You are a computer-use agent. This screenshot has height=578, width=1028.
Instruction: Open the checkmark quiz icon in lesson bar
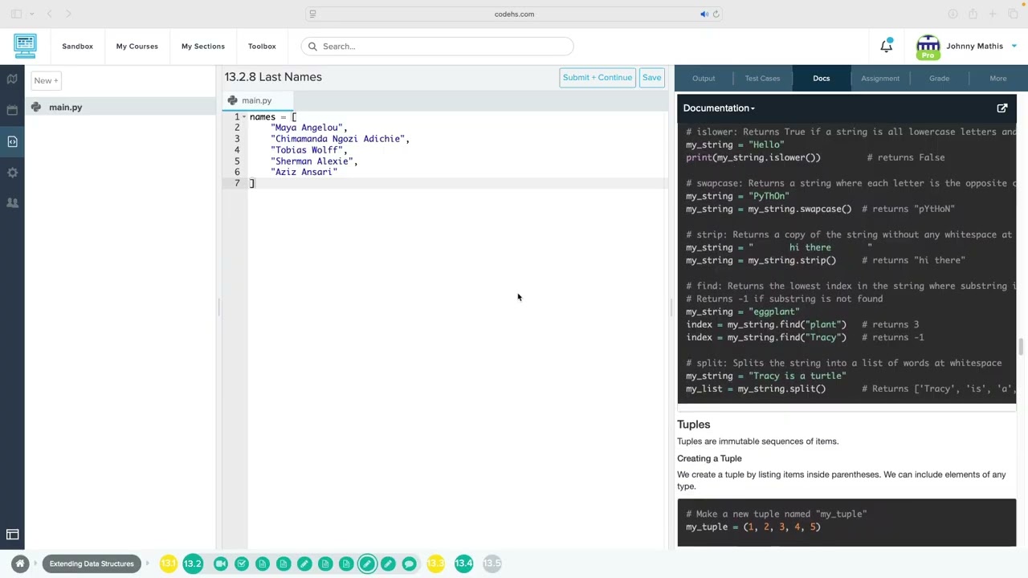[x=242, y=564]
